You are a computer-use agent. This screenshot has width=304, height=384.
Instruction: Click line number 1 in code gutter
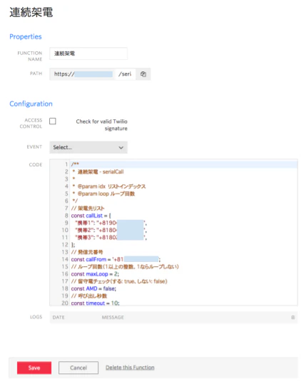[x=66, y=164]
